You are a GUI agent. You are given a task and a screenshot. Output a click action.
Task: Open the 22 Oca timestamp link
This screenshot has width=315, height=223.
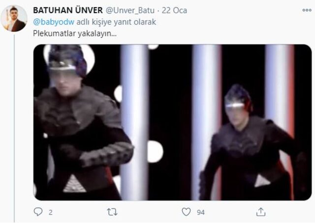(174, 10)
